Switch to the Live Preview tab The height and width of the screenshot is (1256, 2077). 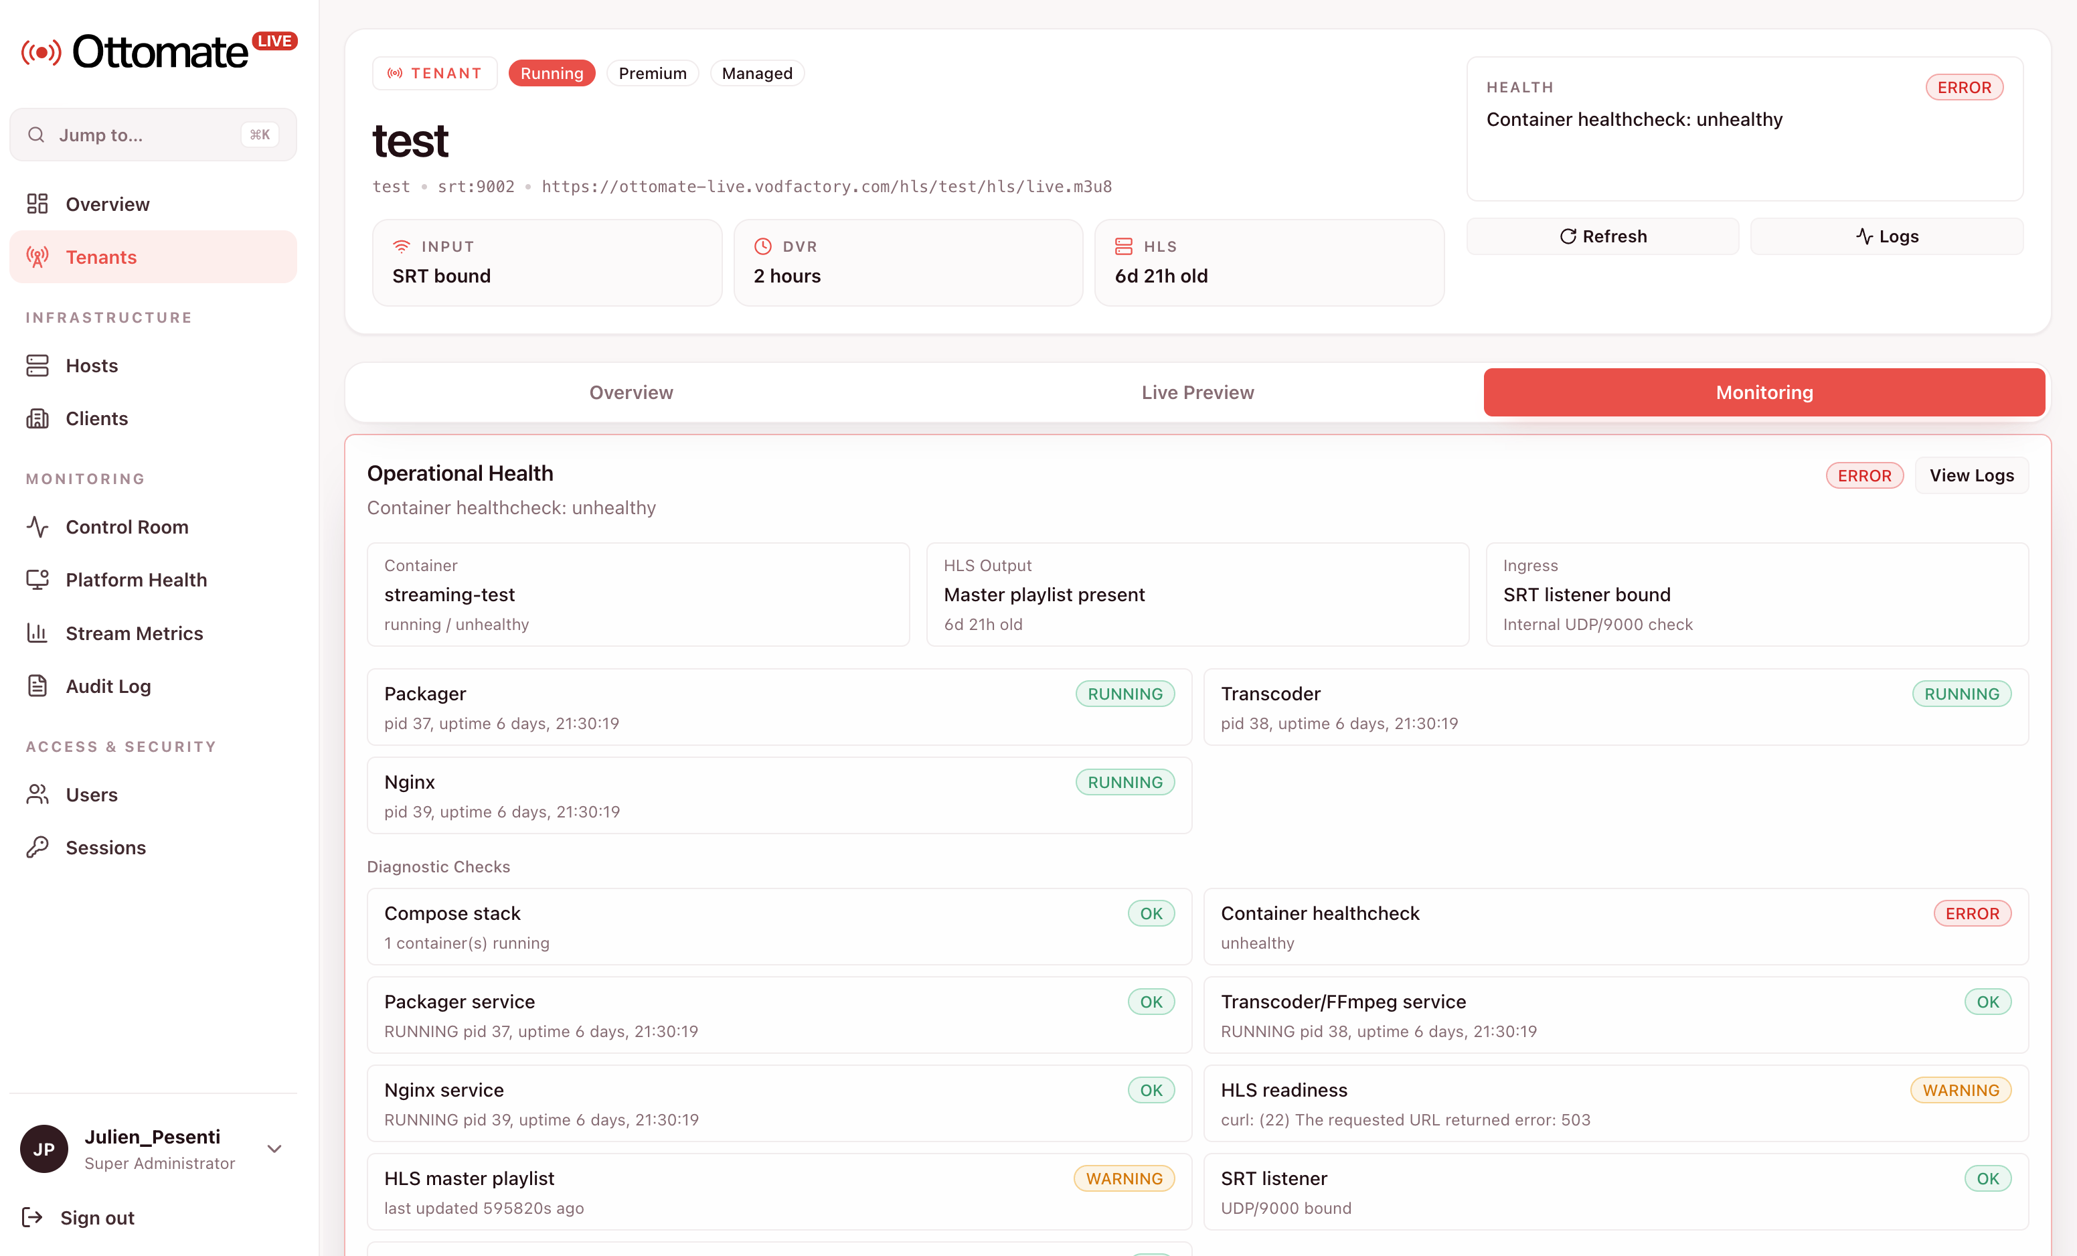point(1198,393)
